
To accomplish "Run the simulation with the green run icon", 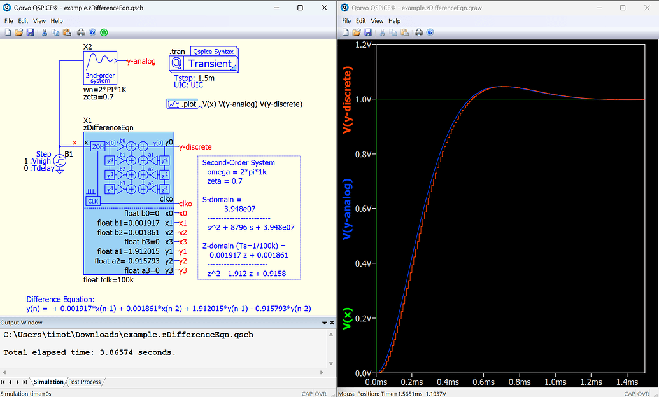I will click(103, 32).
